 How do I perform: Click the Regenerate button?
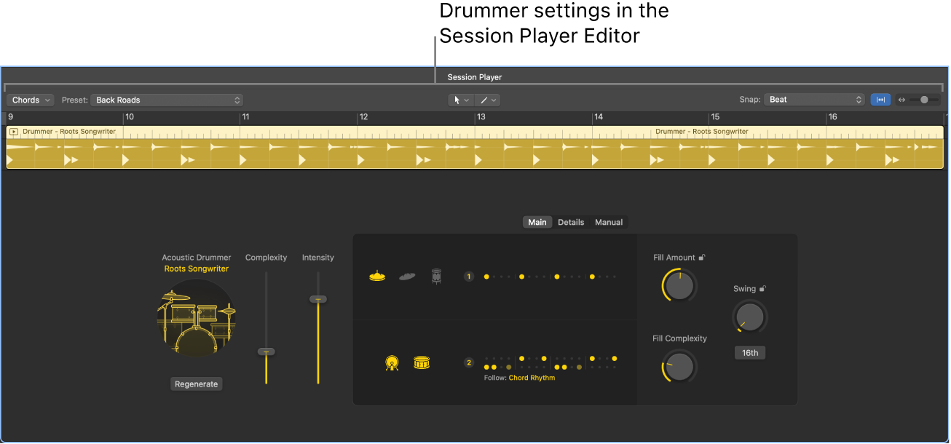pos(197,384)
